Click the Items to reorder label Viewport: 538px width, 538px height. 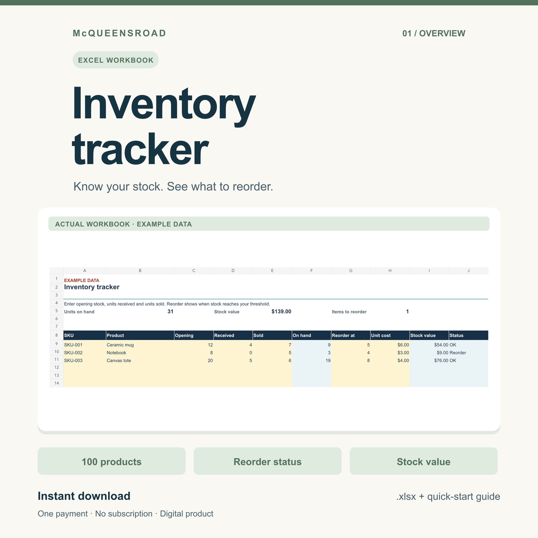tap(349, 312)
